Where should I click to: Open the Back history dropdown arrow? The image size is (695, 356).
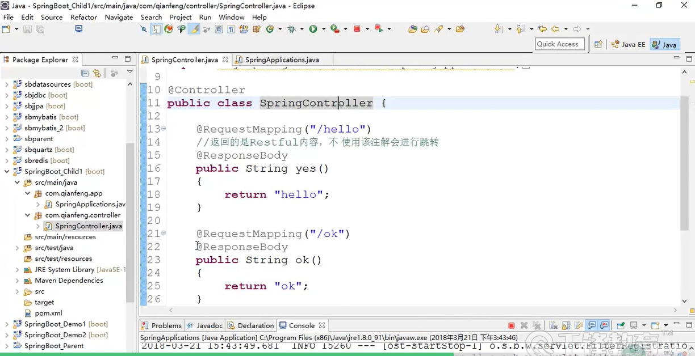tap(566, 29)
